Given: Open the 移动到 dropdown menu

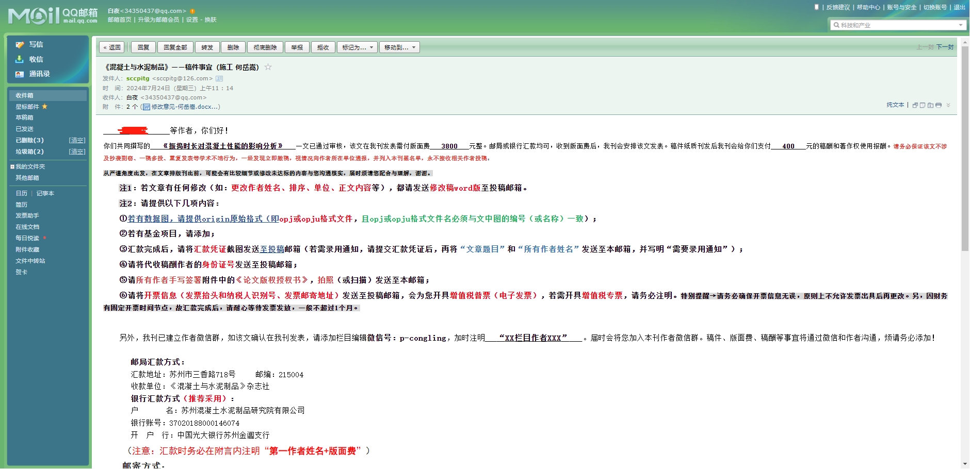Looking at the screenshot, I should [399, 47].
